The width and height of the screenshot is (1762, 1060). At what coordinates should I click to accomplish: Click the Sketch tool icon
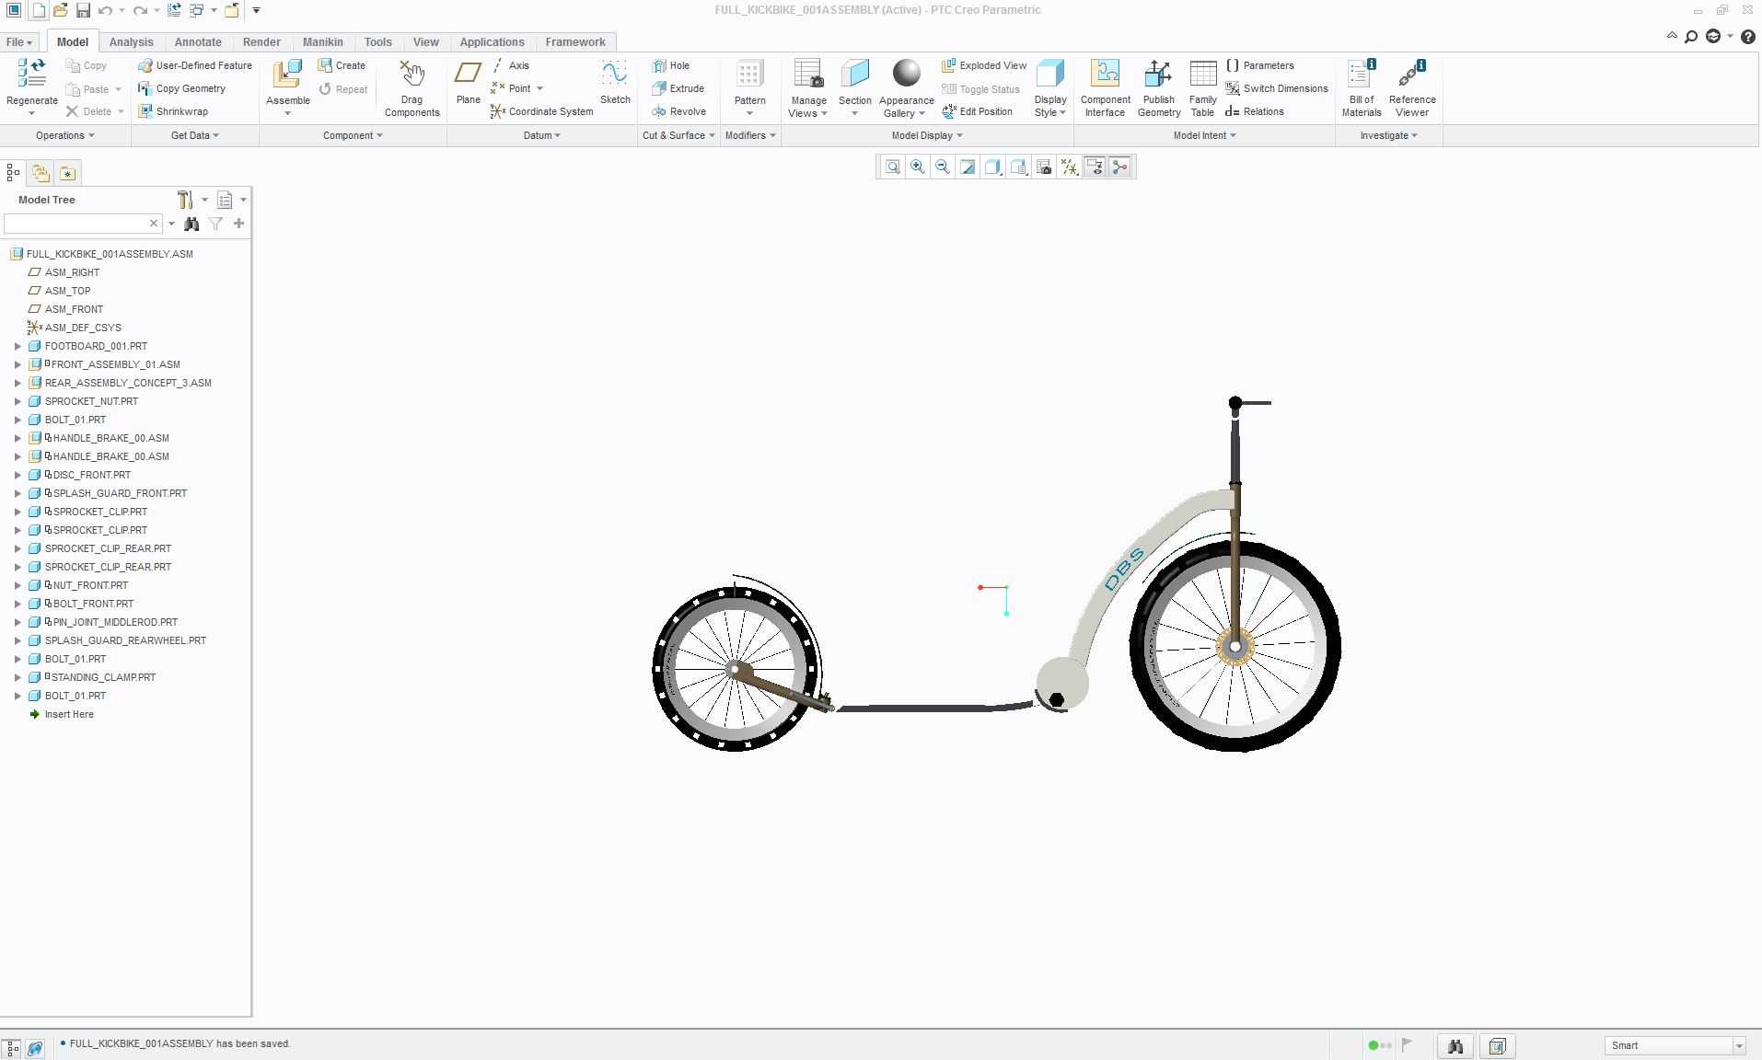click(x=614, y=83)
